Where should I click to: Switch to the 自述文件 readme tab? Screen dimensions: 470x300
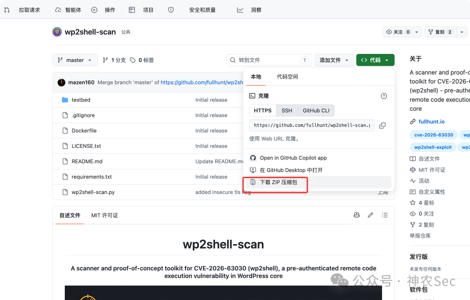[x=70, y=216]
